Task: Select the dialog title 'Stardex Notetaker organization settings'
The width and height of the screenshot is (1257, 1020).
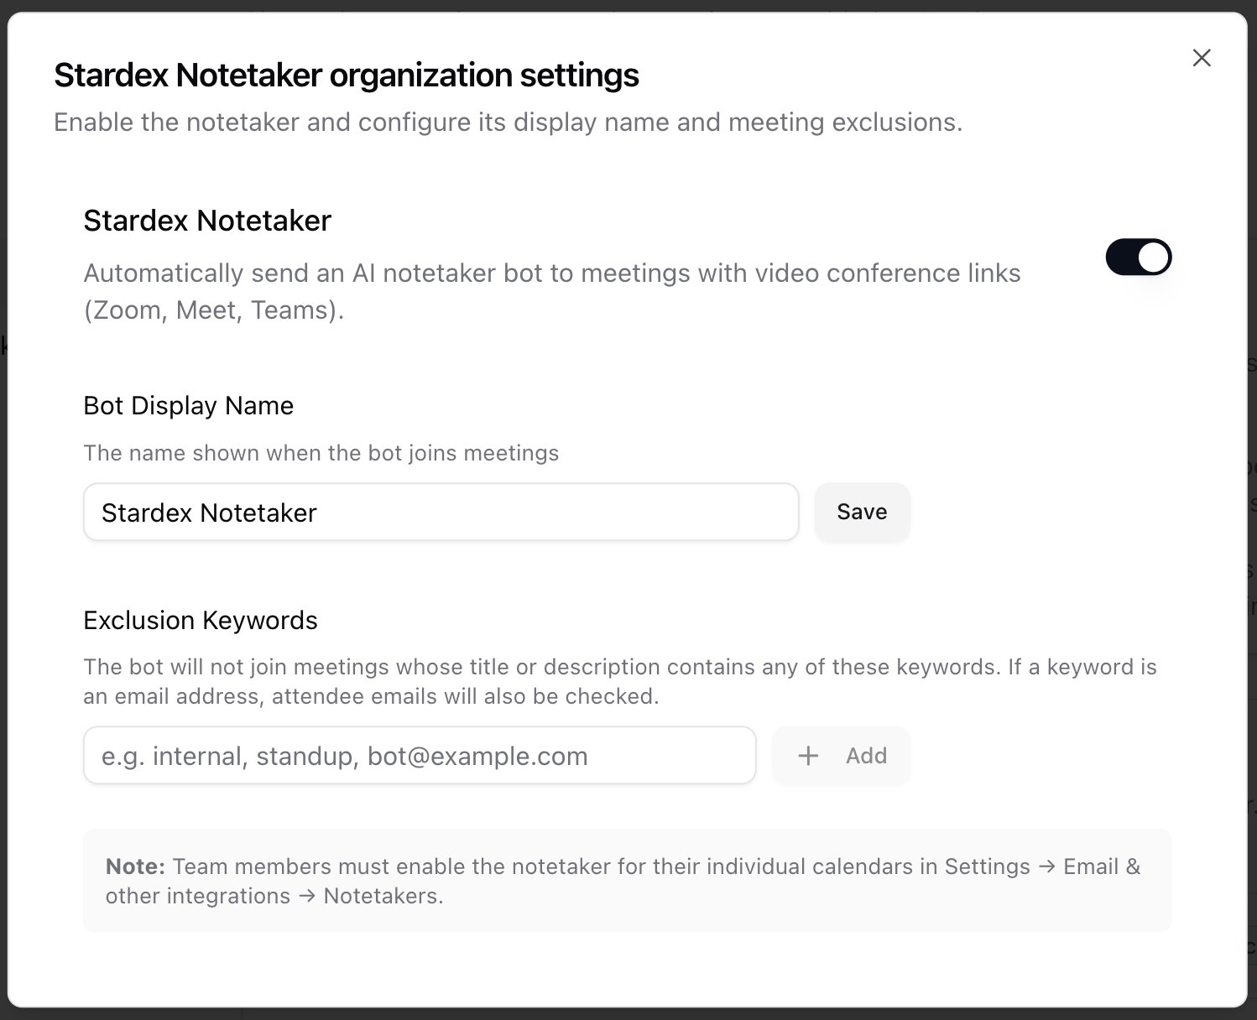Action: (347, 75)
